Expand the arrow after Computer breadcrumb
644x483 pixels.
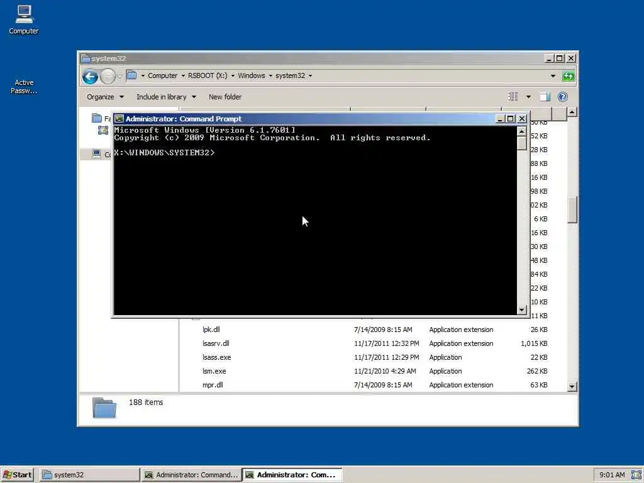(183, 76)
